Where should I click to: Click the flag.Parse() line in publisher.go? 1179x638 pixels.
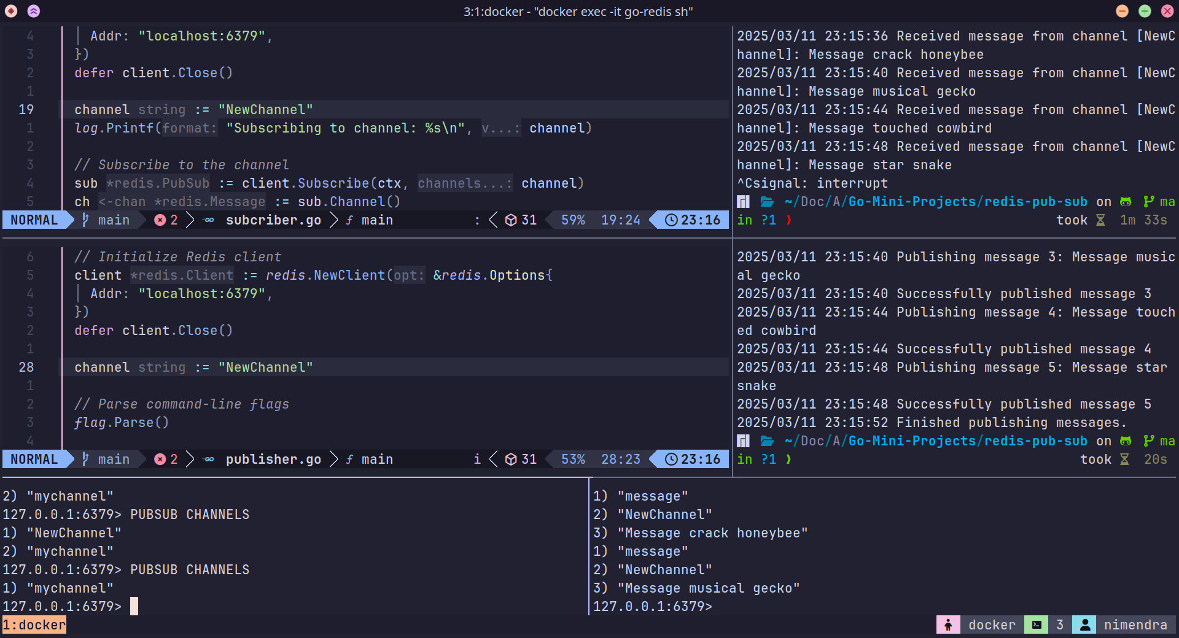(122, 422)
